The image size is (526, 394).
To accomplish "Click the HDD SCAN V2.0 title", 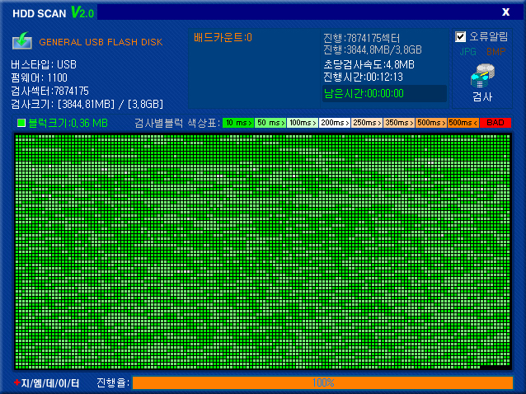I will point(53,12).
